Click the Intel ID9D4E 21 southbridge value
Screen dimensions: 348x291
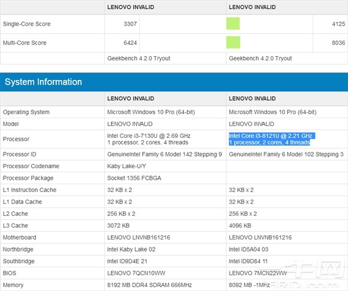[127, 261]
